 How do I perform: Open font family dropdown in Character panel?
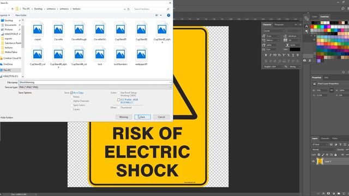284,31
